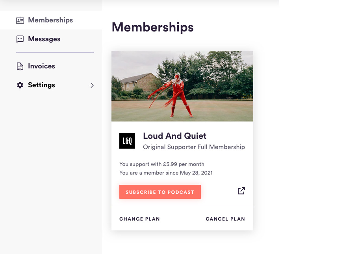The height and width of the screenshot is (254, 345).
Task: Click the Messages speech bubble icon
Action: point(20,39)
